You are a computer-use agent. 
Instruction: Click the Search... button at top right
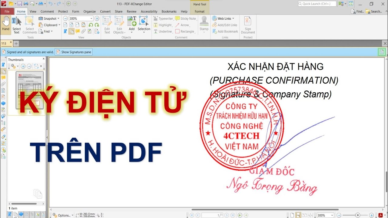[x=373, y=12]
